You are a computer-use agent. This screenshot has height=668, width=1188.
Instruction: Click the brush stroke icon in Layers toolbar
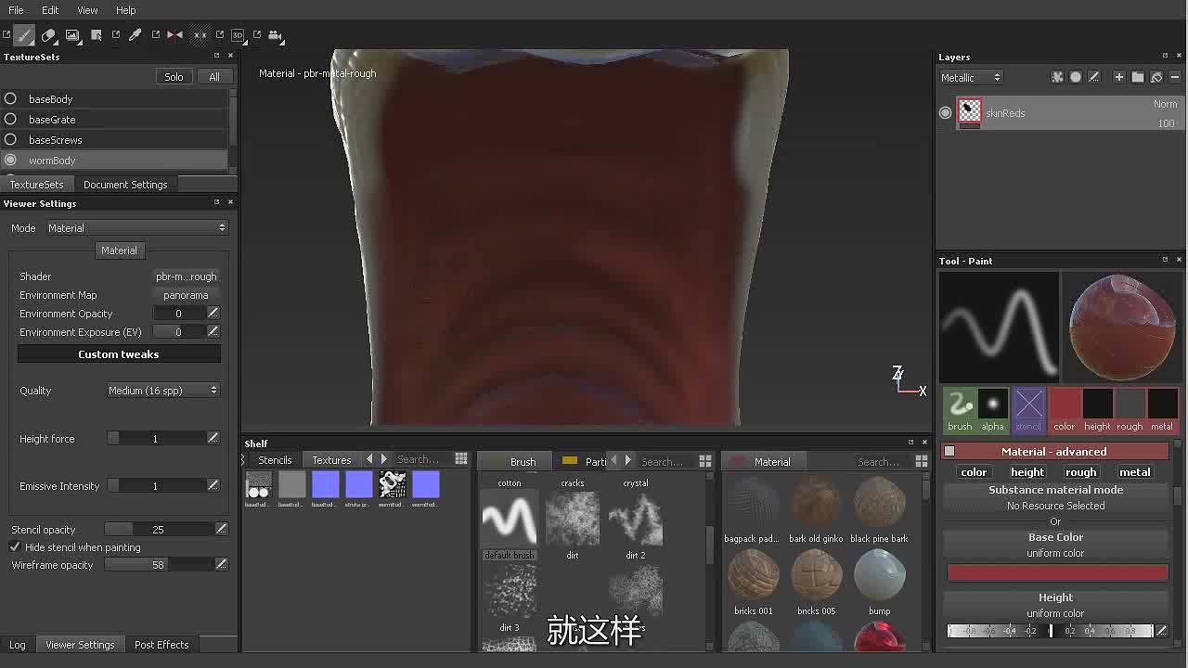coord(1094,77)
